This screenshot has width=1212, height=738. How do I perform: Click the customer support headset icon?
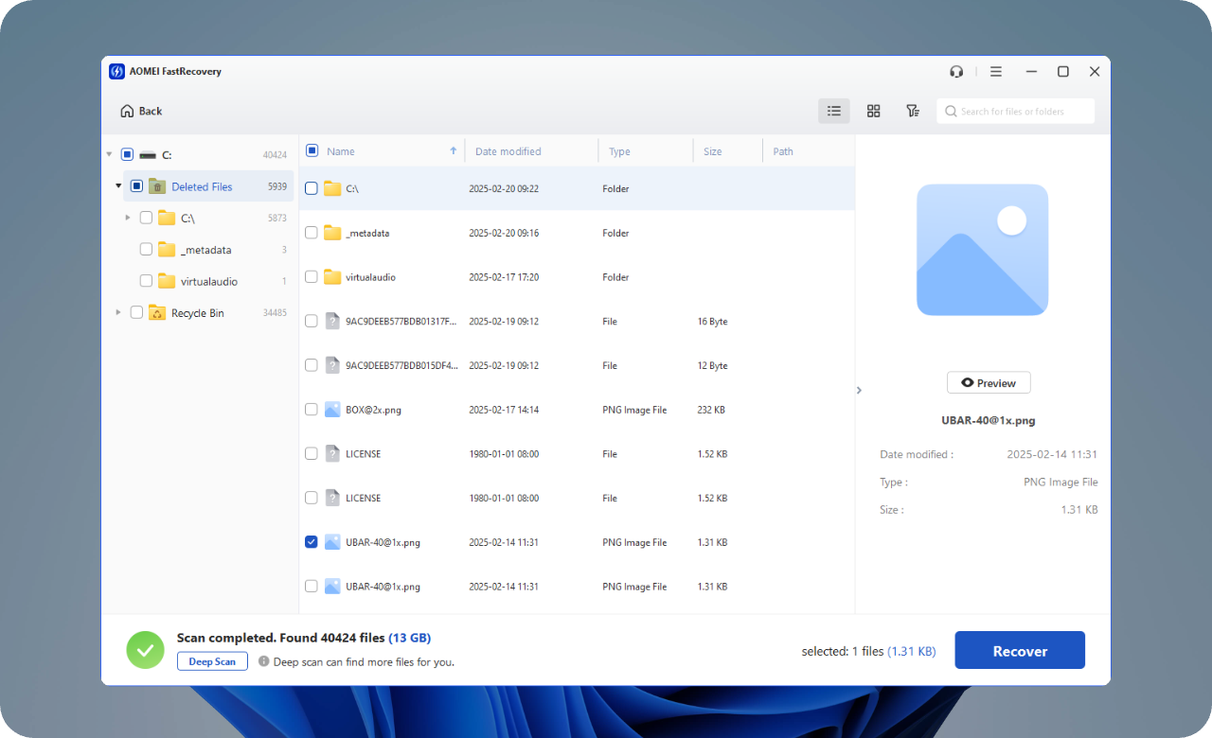pyautogui.click(x=956, y=72)
